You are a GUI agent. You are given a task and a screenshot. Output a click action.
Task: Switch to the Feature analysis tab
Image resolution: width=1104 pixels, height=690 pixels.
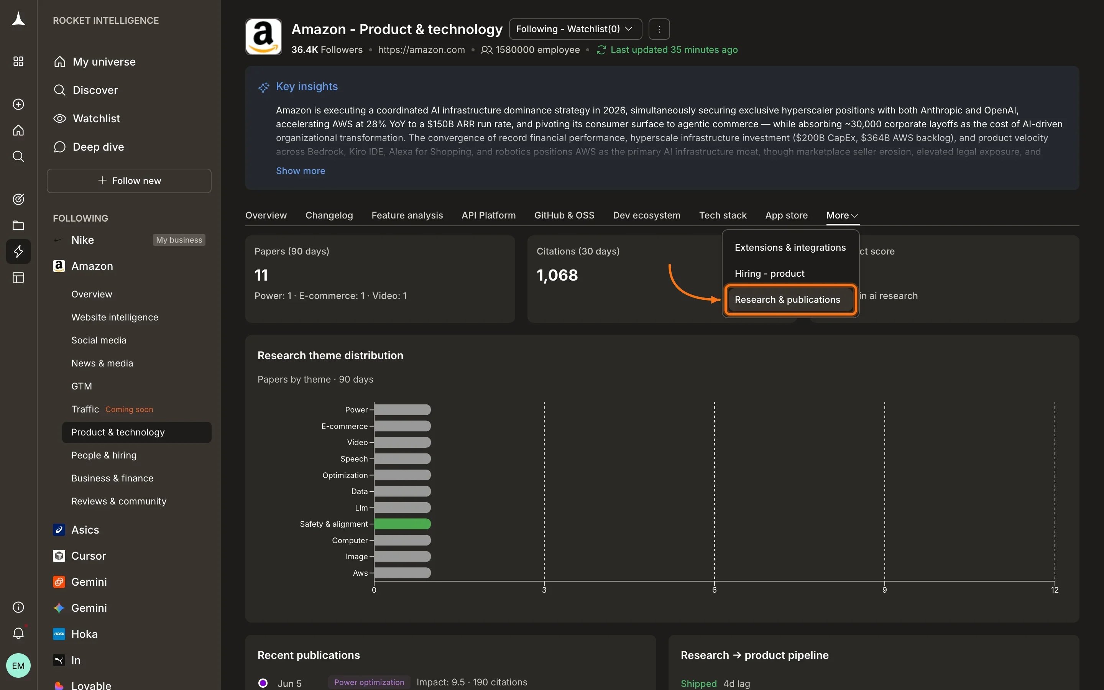click(407, 215)
